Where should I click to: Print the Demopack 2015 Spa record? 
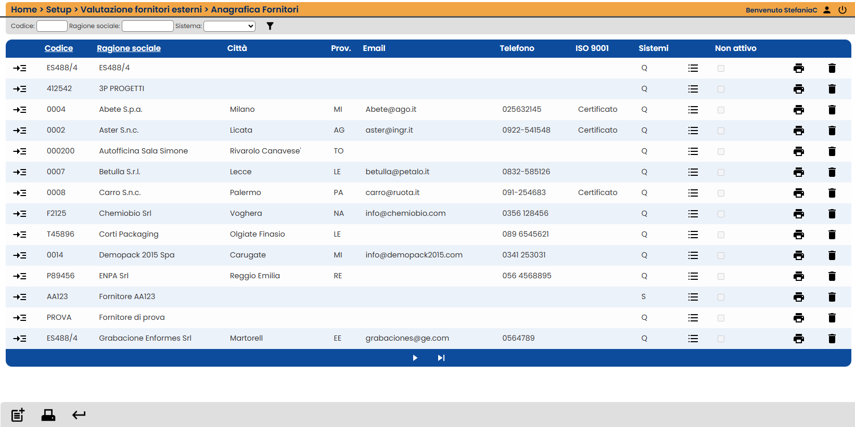click(799, 255)
